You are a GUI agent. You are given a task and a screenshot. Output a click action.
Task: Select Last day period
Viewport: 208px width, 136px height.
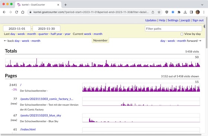click(13, 34)
